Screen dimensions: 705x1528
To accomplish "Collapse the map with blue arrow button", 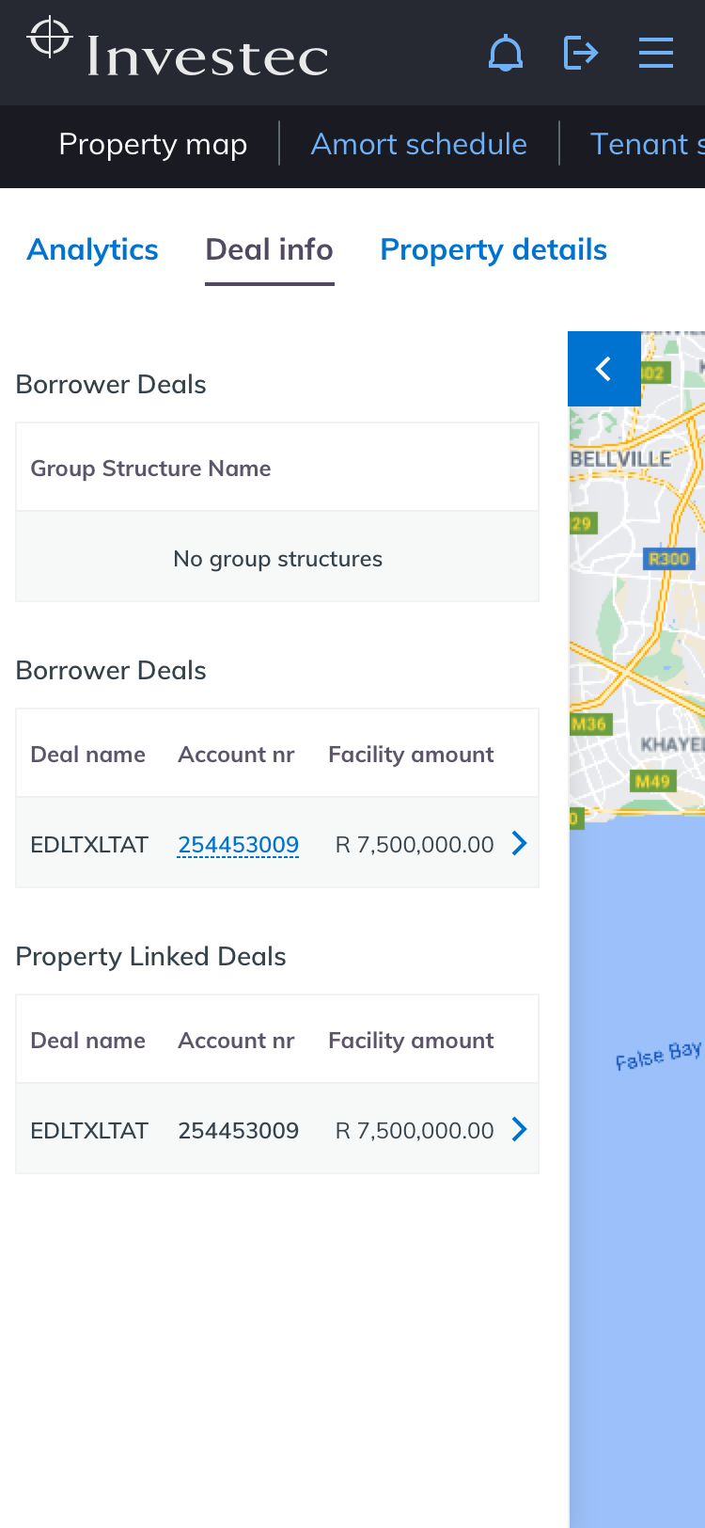I will [x=604, y=369].
